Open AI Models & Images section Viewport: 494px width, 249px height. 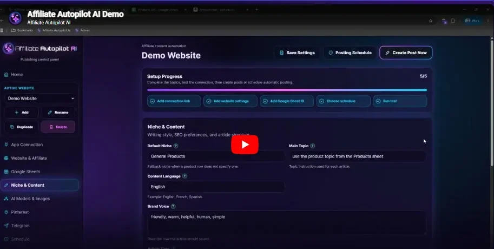30,199
